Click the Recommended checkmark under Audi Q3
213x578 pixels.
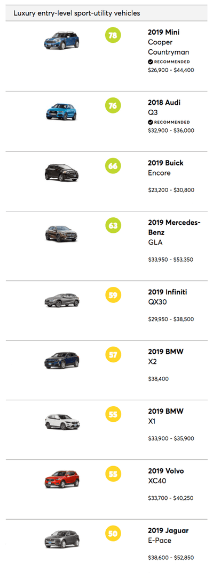click(150, 122)
